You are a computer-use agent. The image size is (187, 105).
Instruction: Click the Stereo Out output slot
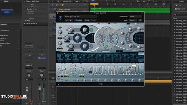[29, 65]
